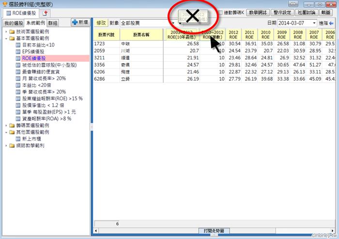Click the new-tab icon beside the ROE績優股 tab

(45, 14)
